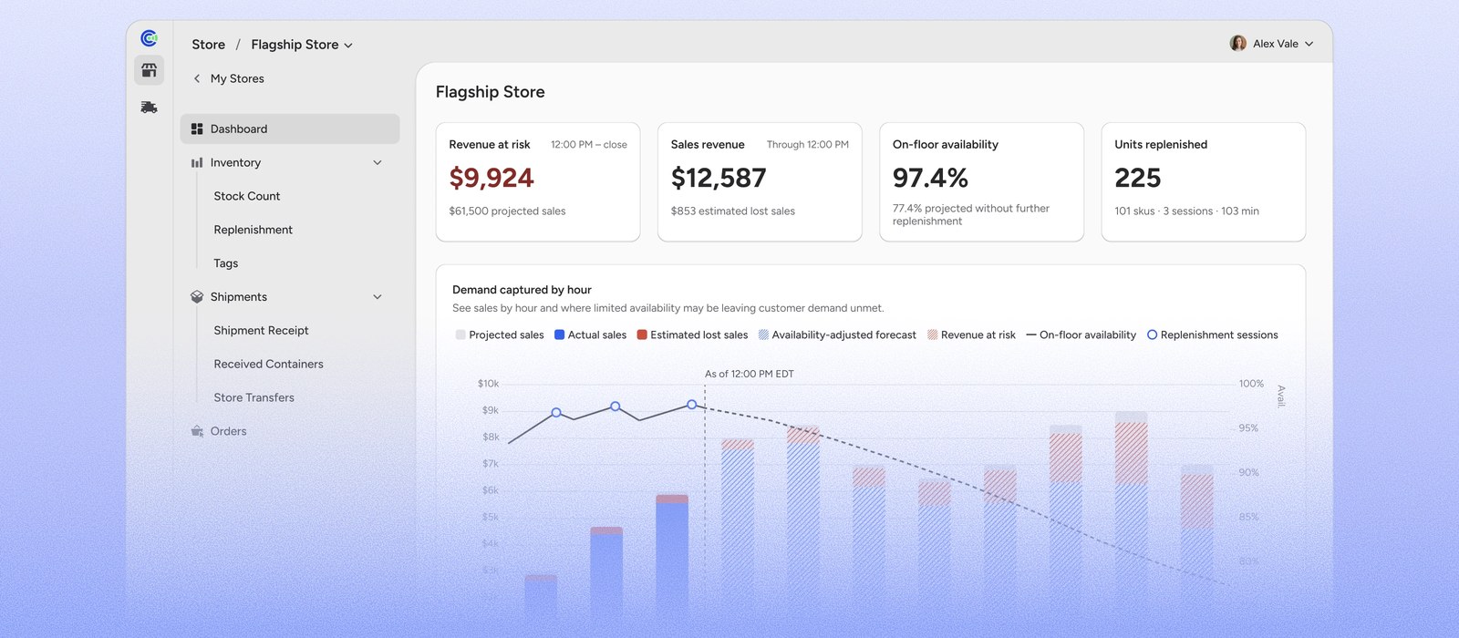1459x638 pixels.
Task: Click '12:00 PM – close' time range
Action: 589,145
